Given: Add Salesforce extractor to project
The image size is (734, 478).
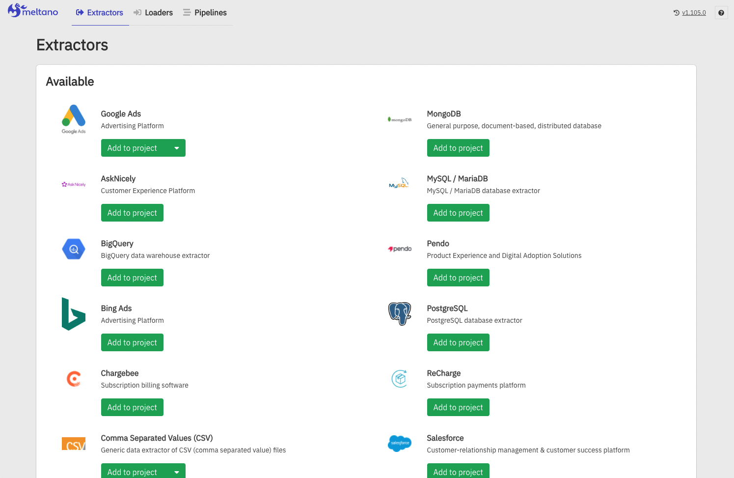Looking at the screenshot, I should [458, 472].
